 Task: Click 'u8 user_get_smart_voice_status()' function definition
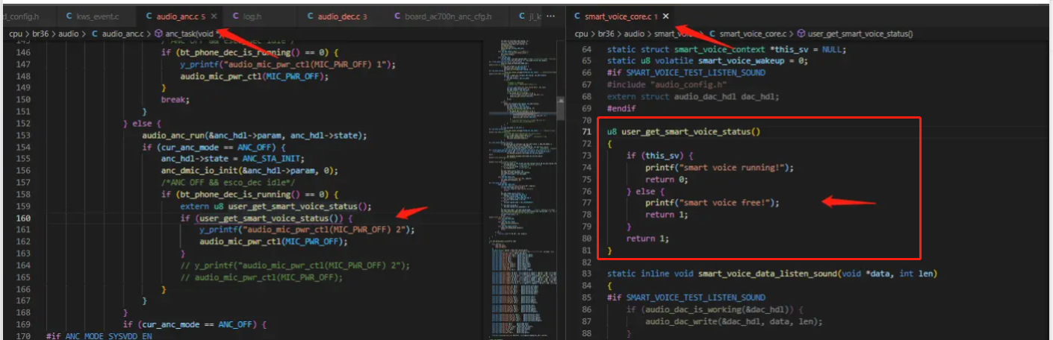pyautogui.click(x=683, y=131)
